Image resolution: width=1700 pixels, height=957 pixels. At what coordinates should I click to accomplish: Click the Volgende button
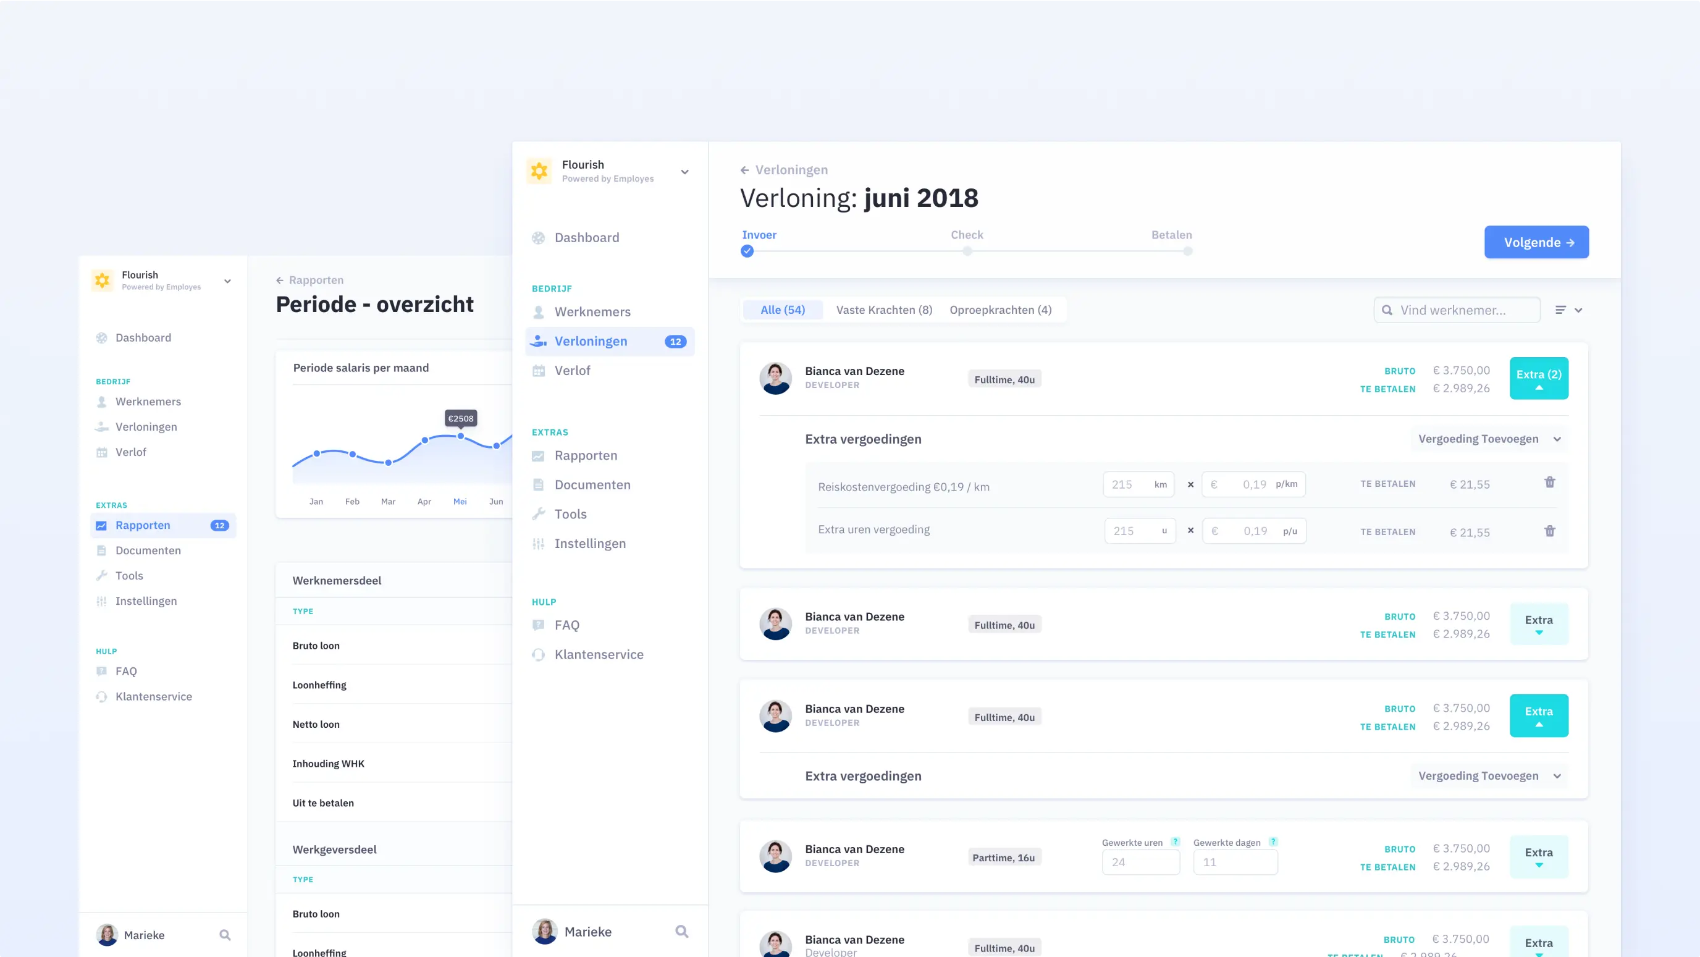[1536, 242]
